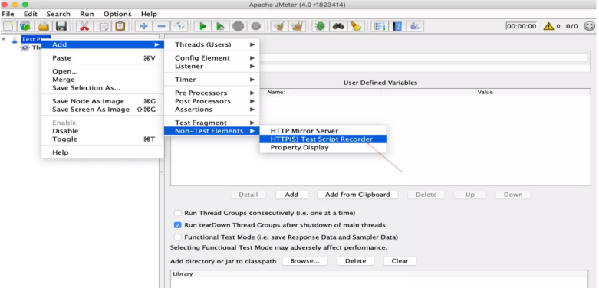This screenshot has width=599, height=288.
Task: Click the classpath Delete button
Action: [356, 261]
